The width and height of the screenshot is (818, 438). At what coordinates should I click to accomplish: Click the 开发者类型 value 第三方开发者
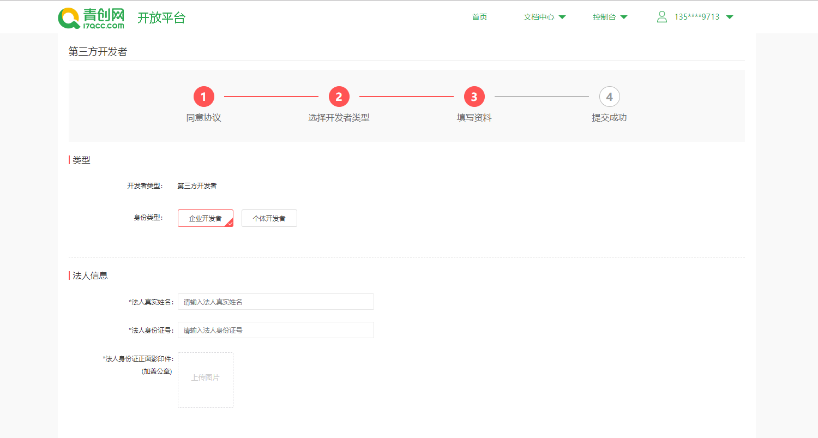click(197, 186)
